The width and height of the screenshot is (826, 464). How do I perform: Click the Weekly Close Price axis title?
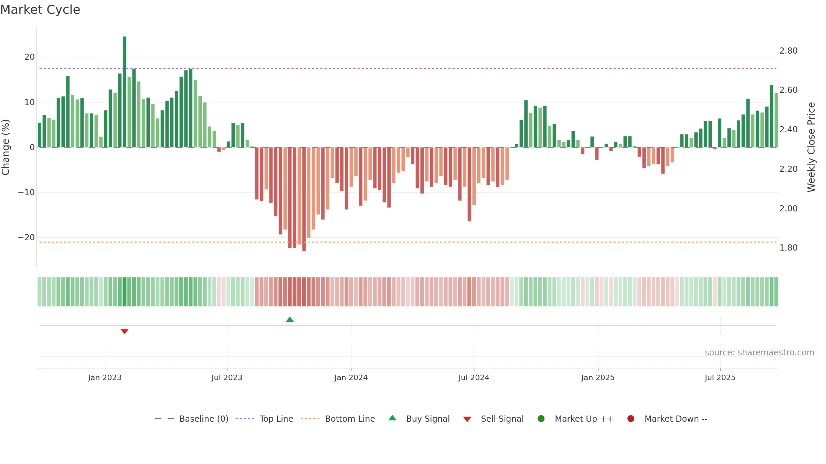(811, 147)
